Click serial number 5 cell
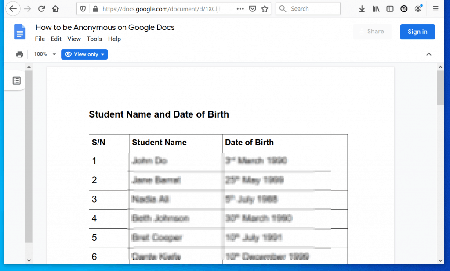 click(x=109, y=239)
